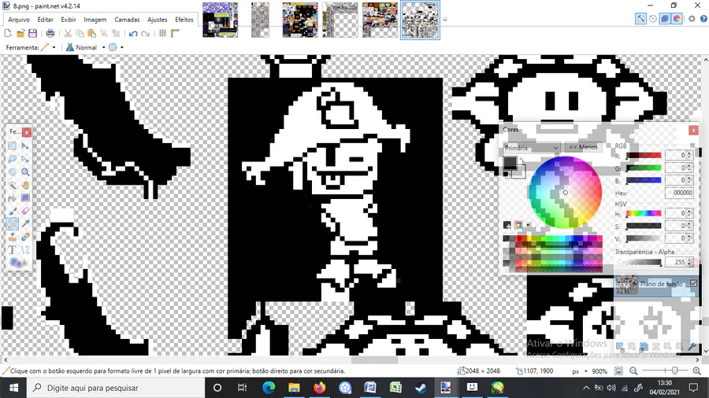Image resolution: width=709 pixels, height=398 pixels.
Task: Select the Pan hand tool
Action: point(25,185)
